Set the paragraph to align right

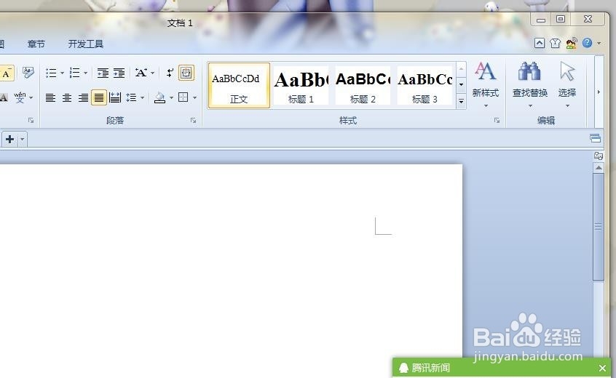[x=83, y=97]
